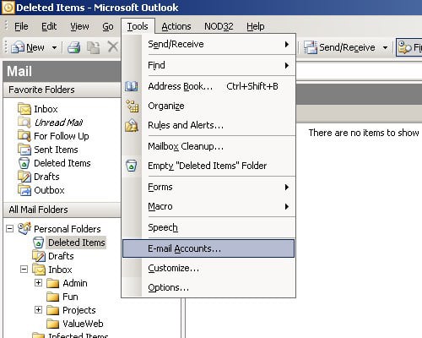Select For Follow Up label
422x338 pixels.
(62, 136)
